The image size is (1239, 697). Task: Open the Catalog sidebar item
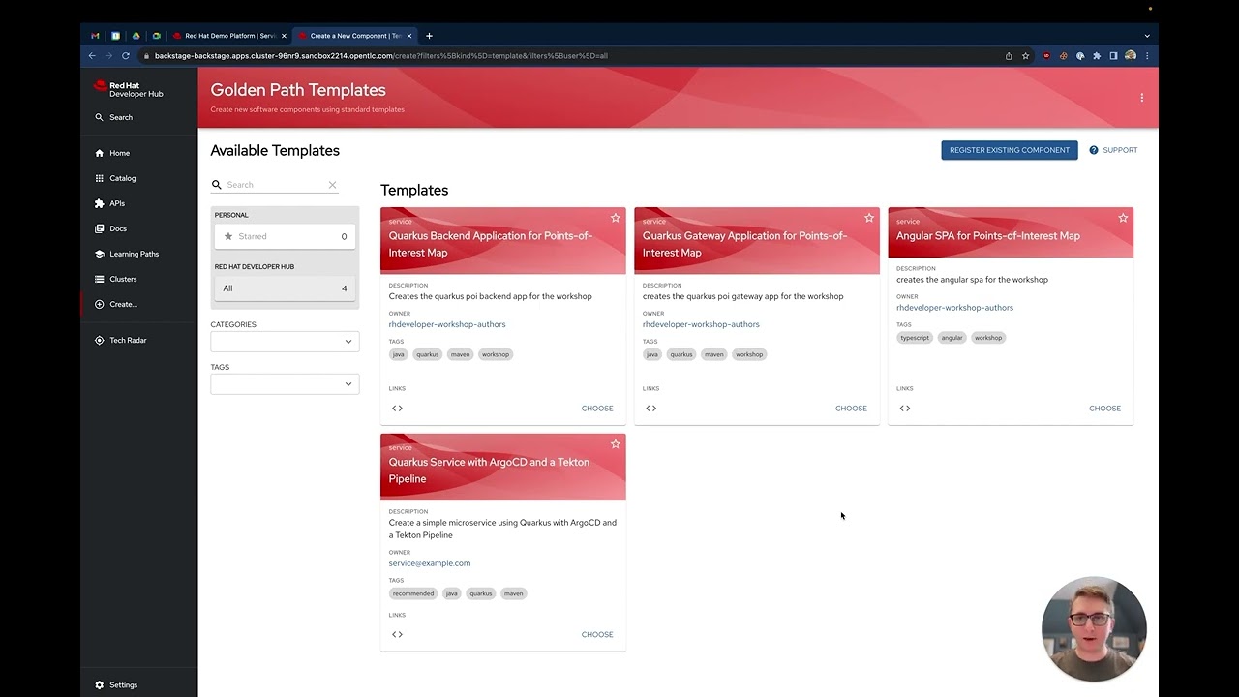point(122,178)
